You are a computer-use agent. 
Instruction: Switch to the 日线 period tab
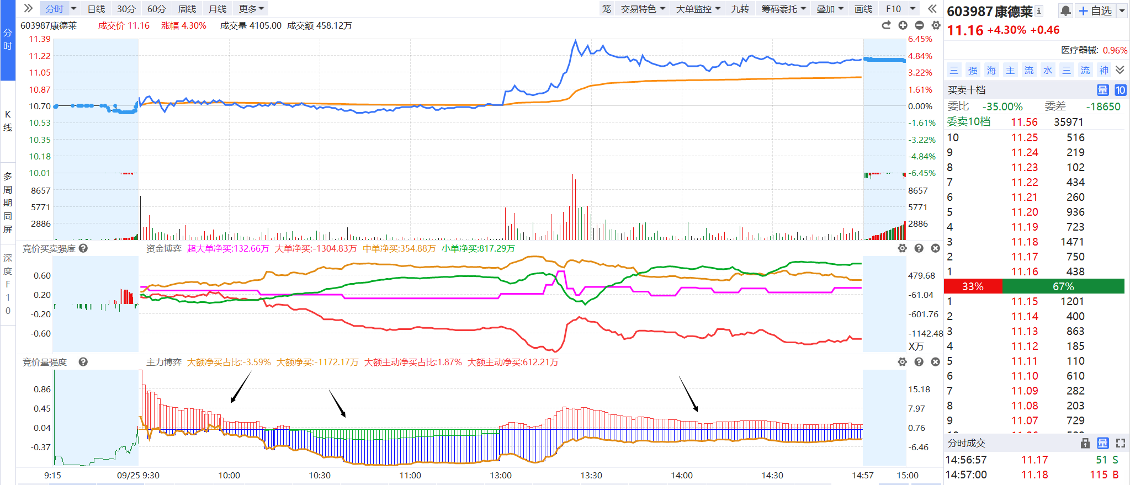coord(96,9)
